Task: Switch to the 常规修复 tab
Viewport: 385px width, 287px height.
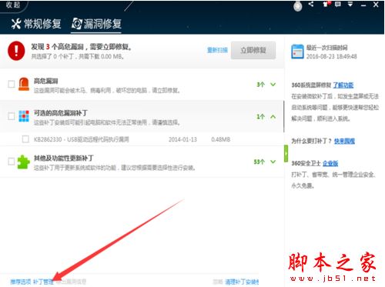Action: coord(36,24)
